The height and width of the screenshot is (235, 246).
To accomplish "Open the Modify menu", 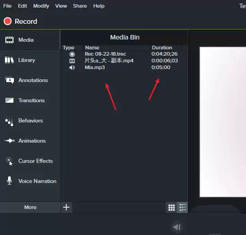I will coord(41,6).
